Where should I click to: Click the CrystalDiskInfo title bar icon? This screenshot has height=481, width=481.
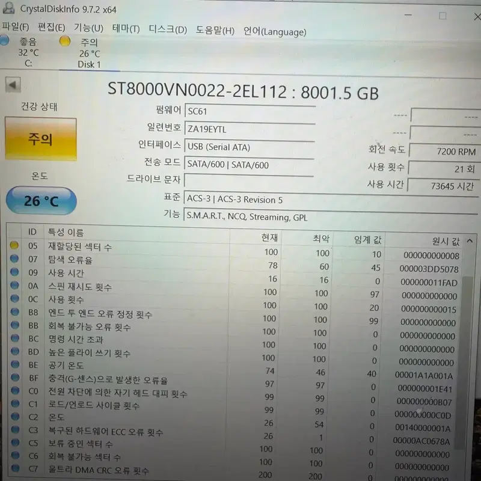(x=8, y=8)
